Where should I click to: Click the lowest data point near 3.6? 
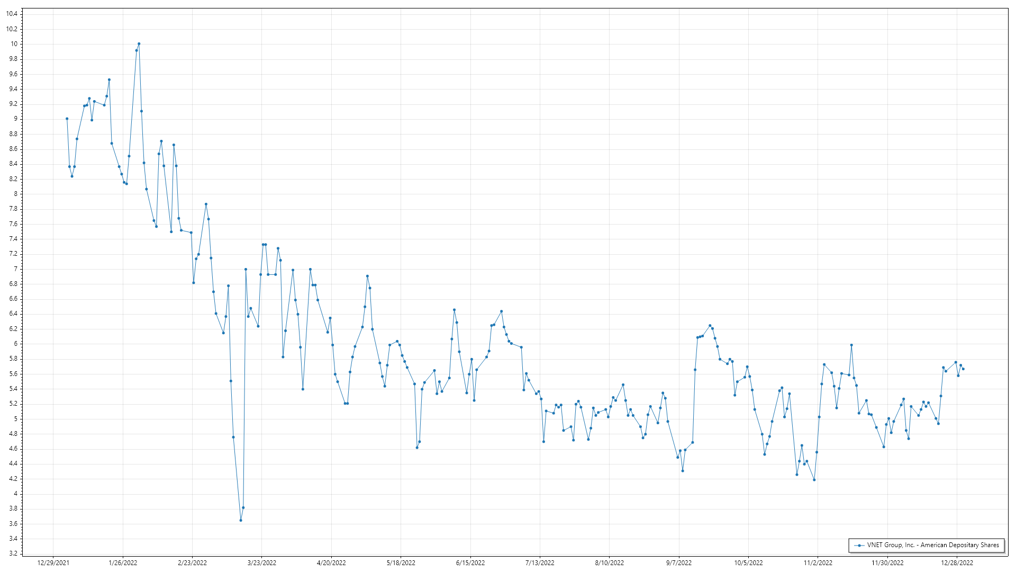pos(241,520)
